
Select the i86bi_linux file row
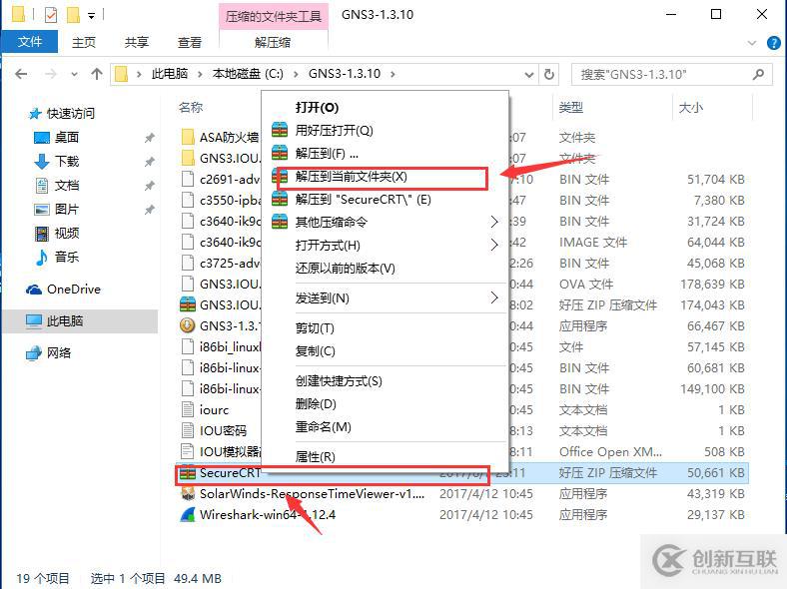221,346
